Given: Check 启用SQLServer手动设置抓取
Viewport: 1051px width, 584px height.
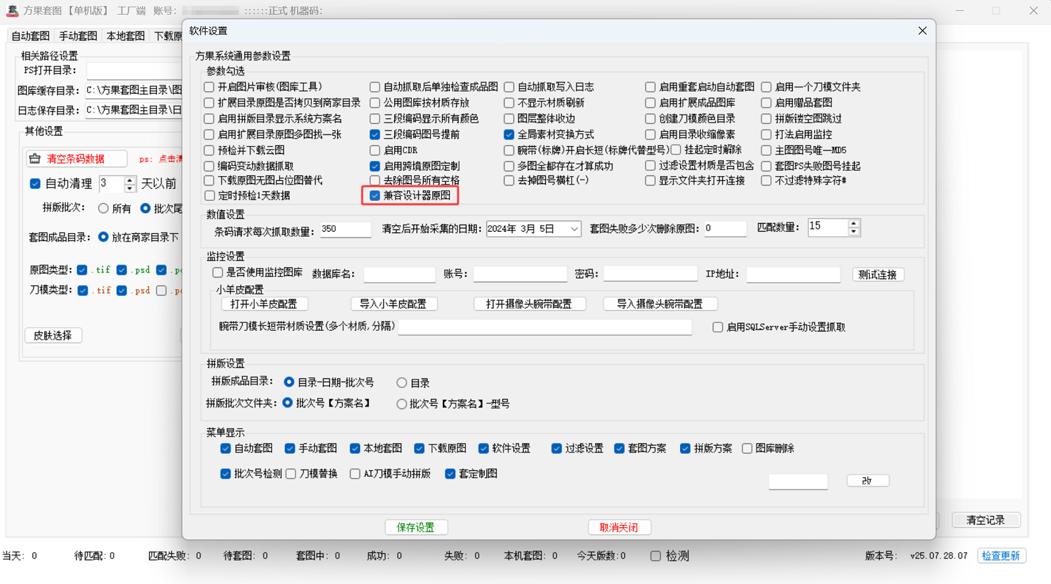Looking at the screenshot, I should [718, 327].
